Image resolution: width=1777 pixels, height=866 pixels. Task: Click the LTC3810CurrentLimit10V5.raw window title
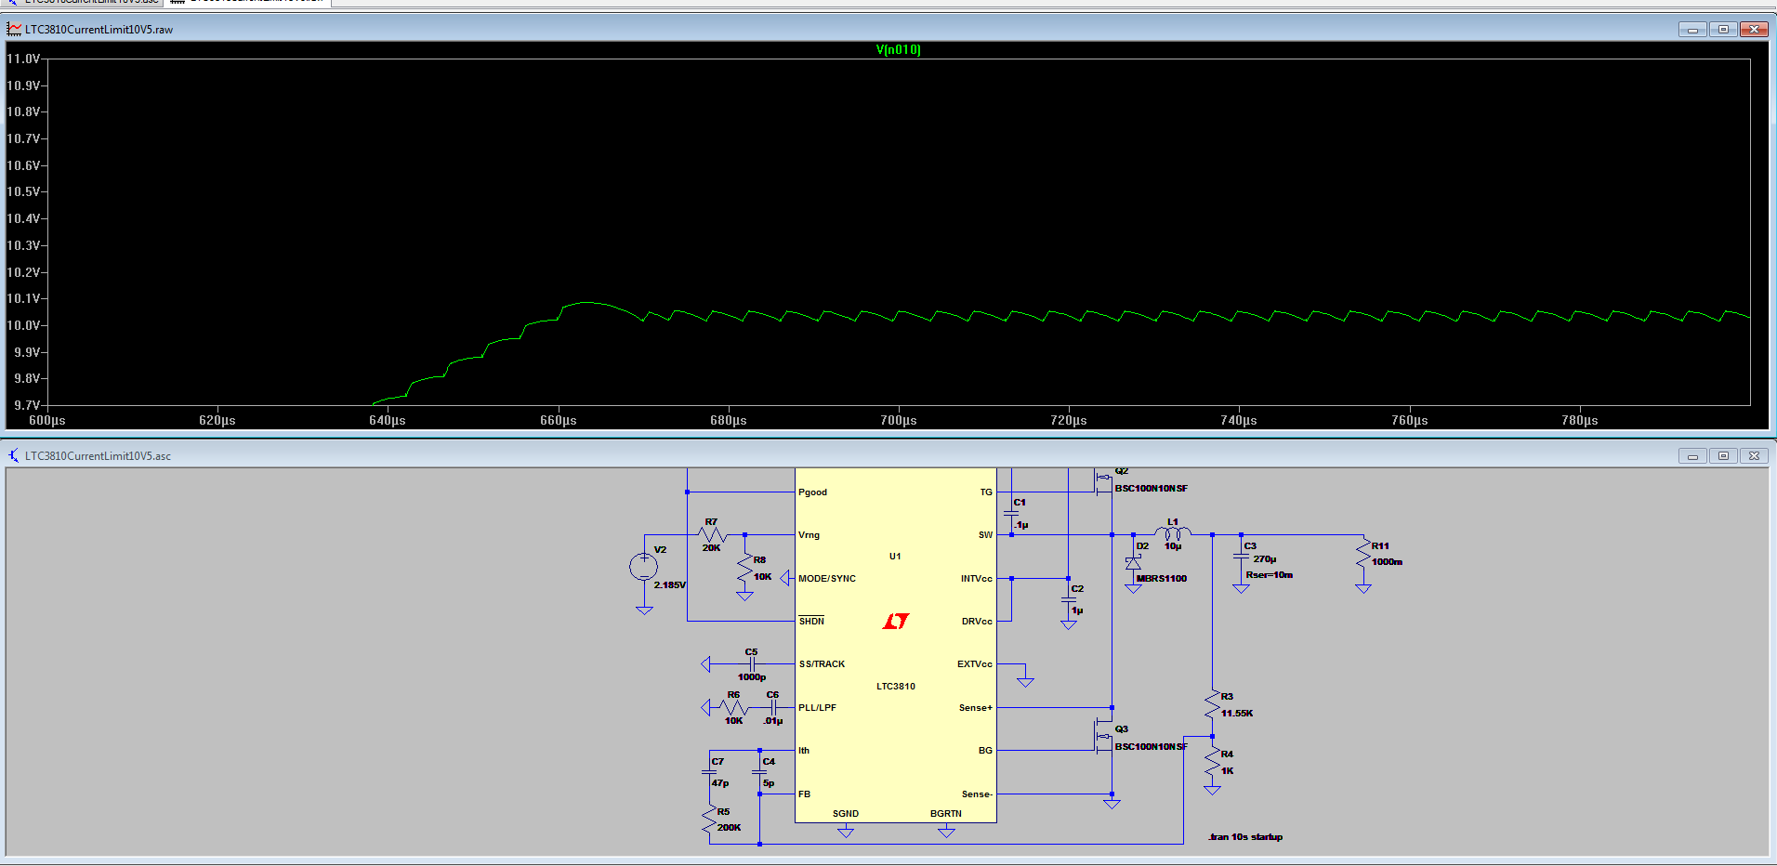click(99, 30)
